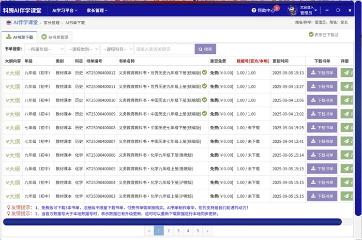Click the home icon beside AI伴学课堂 breadcrumb

(x=9, y=23)
